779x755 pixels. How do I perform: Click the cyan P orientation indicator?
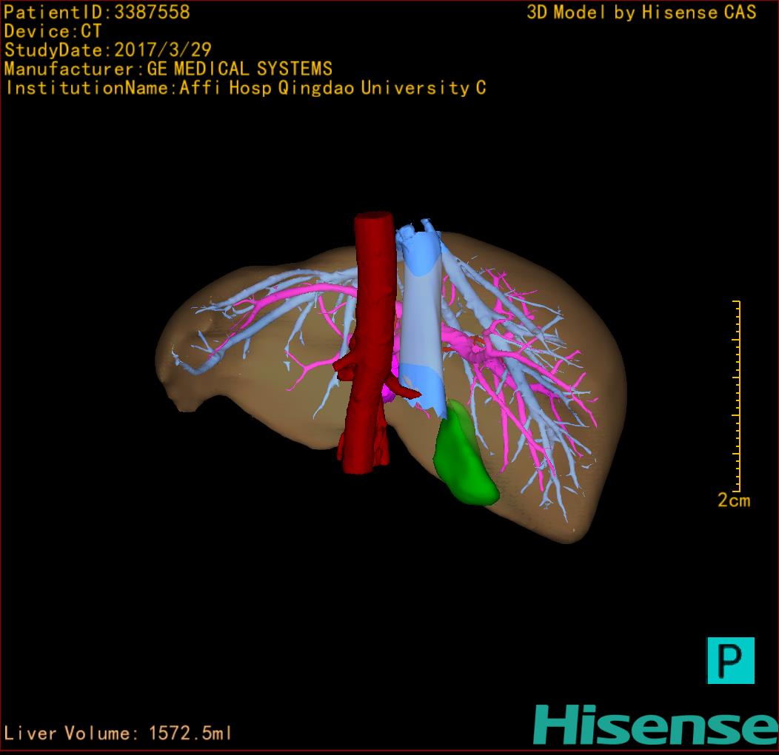point(730,660)
